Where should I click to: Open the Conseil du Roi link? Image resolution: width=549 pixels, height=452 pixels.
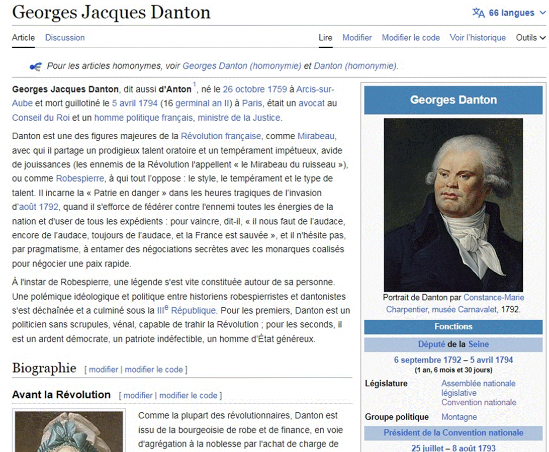click(x=41, y=118)
